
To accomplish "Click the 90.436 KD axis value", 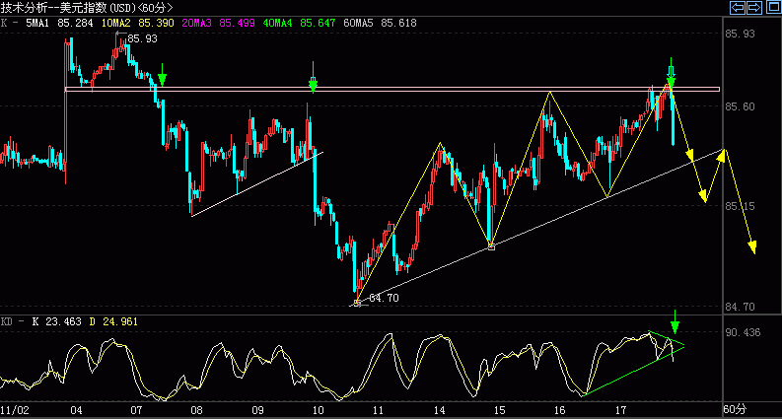I will pyautogui.click(x=744, y=332).
